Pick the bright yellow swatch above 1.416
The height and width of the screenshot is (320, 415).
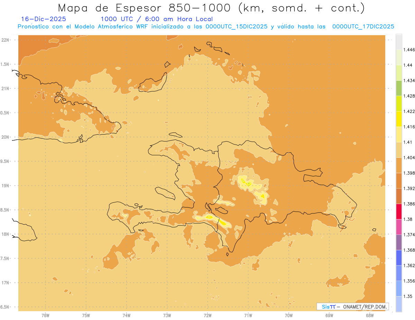399,119
